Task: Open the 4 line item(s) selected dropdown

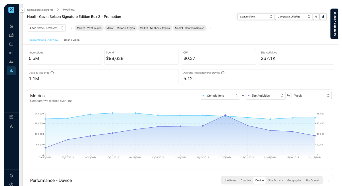Action: [x=46, y=28]
